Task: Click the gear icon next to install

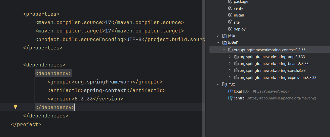Action: pyautogui.click(x=230, y=15)
